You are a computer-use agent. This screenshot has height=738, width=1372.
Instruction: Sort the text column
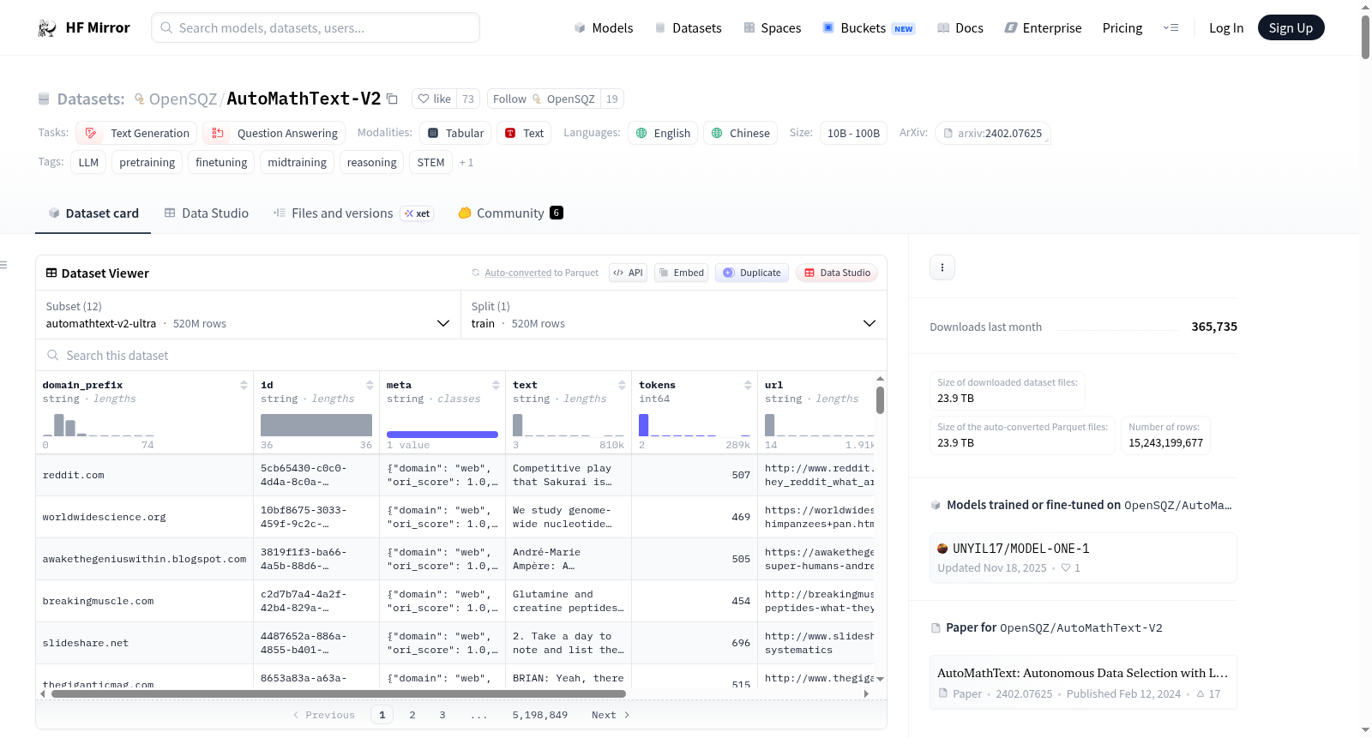coord(622,385)
